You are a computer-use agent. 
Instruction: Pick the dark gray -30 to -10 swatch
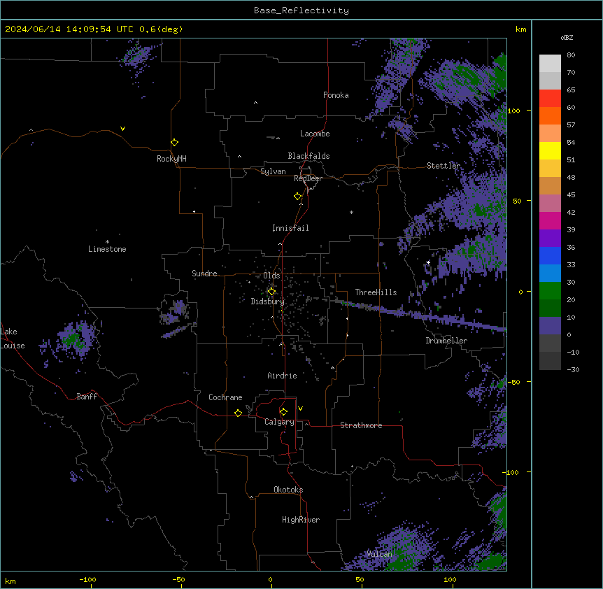(x=550, y=361)
